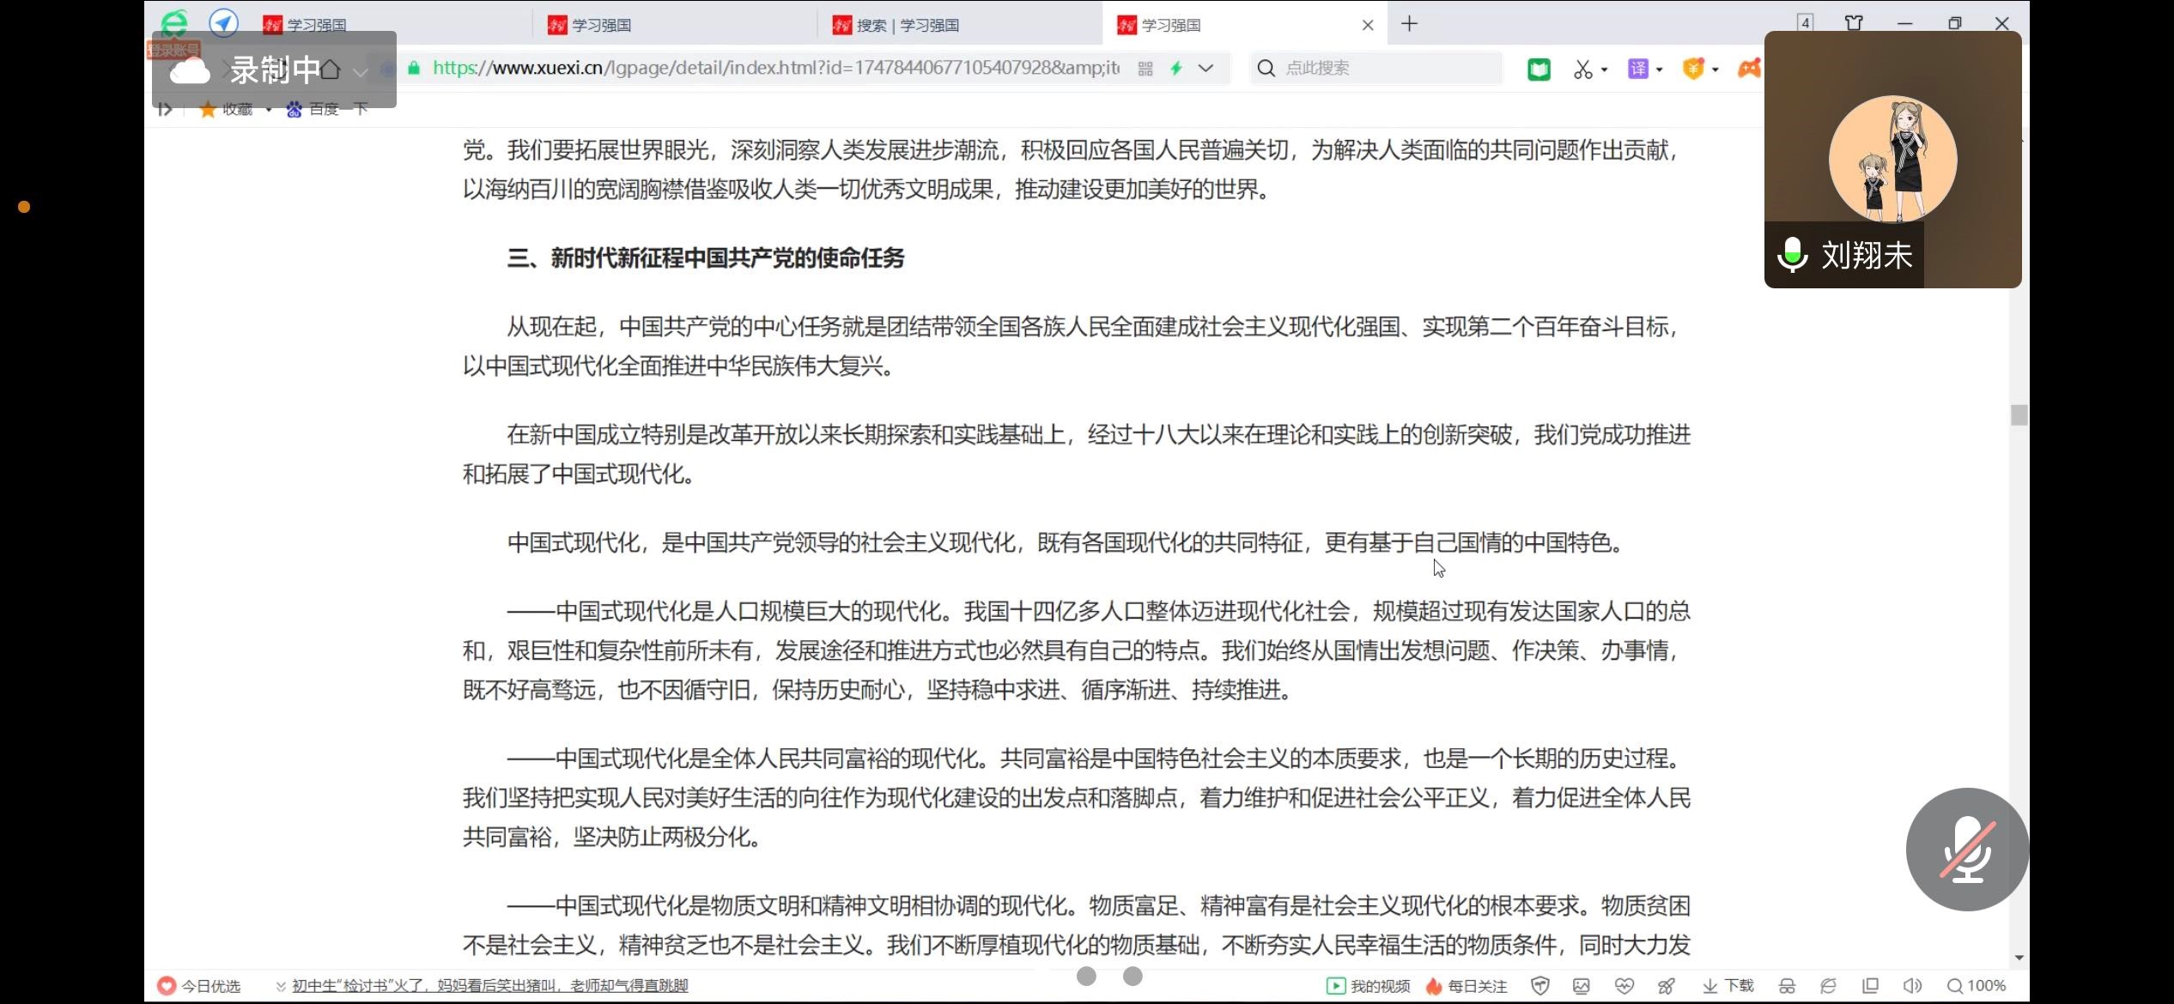Click the heartbeat health icon in status bar
Viewport: 2174px width, 1004px height.
[x=1624, y=986]
